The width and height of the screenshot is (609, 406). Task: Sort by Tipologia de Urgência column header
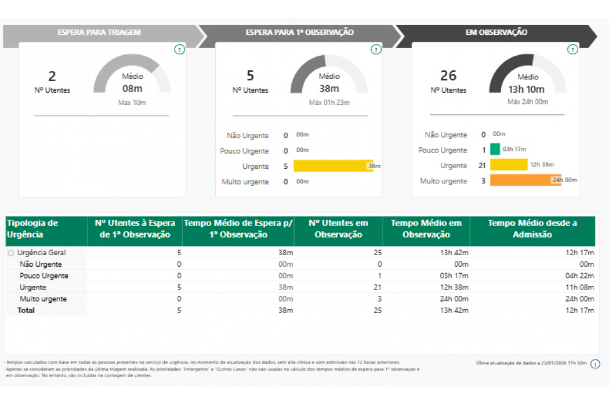tap(46, 229)
